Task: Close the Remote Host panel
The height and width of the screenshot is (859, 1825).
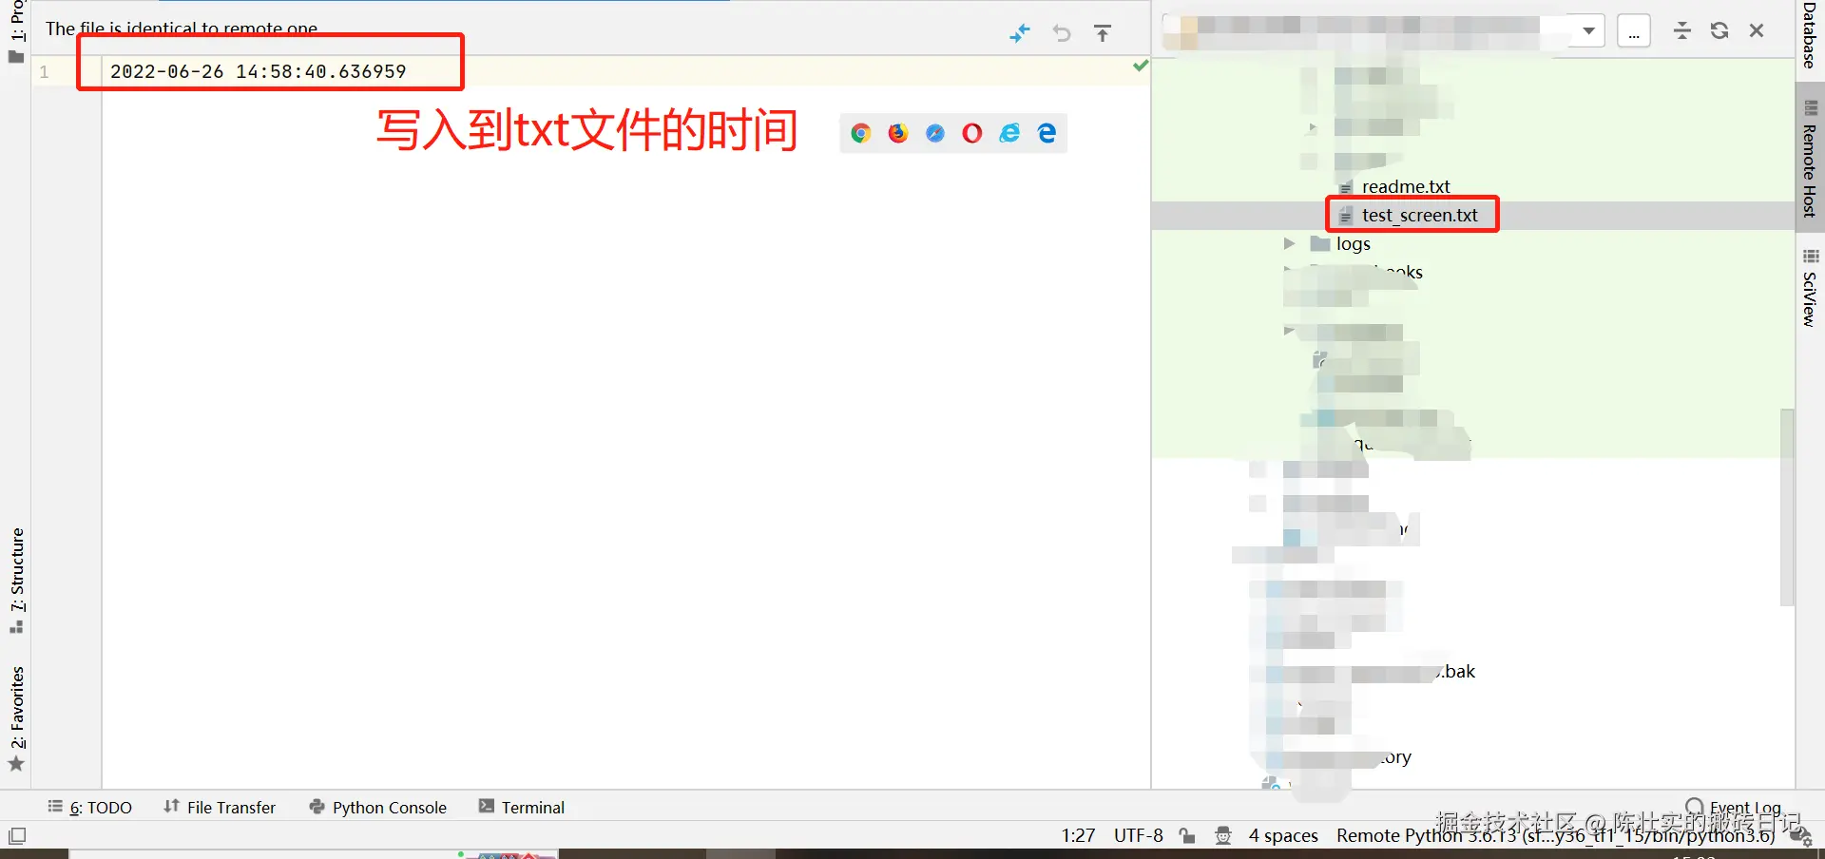Action: pyautogui.click(x=1758, y=30)
